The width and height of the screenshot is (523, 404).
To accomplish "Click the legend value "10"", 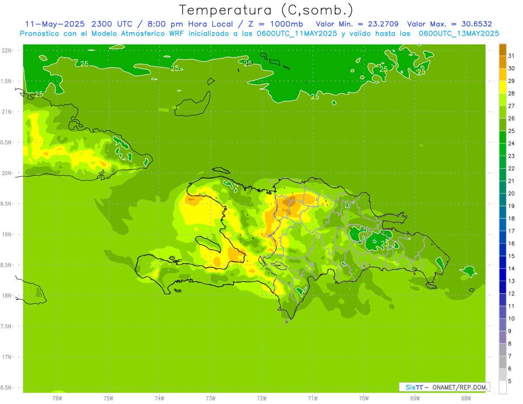I will click(x=512, y=319).
